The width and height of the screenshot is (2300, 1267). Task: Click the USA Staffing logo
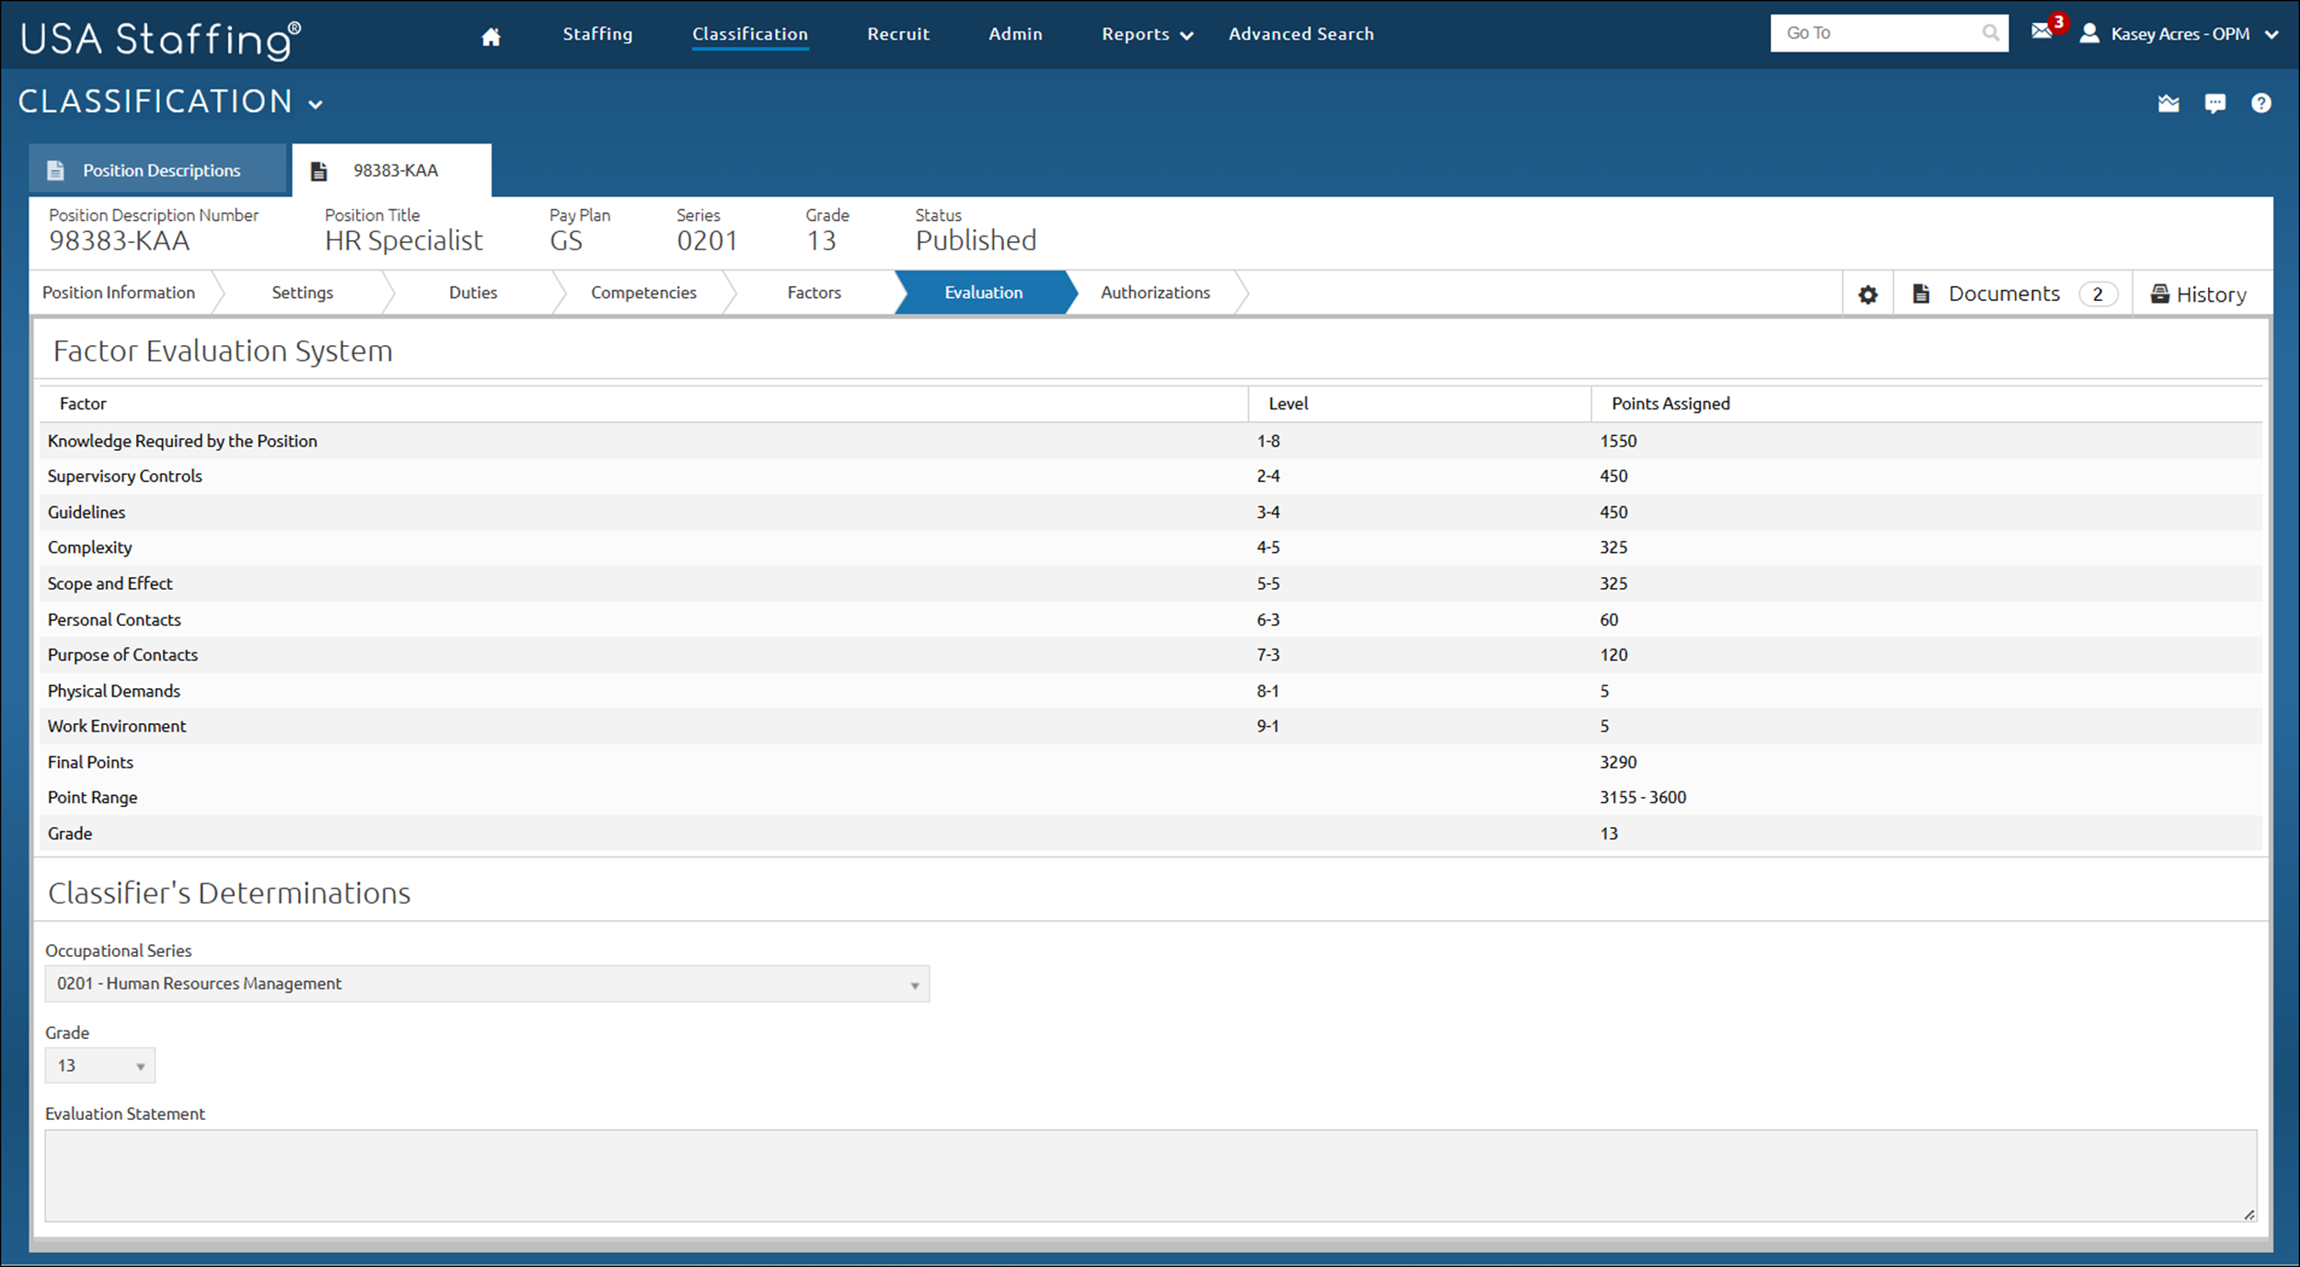(160, 39)
